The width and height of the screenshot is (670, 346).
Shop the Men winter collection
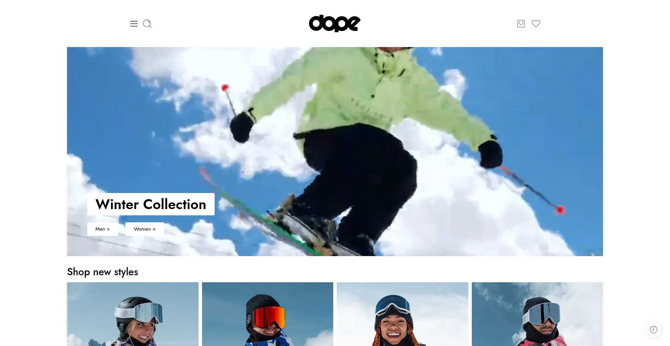103,229
